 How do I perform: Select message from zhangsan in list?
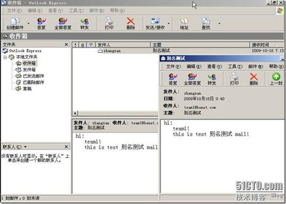coord(178,51)
